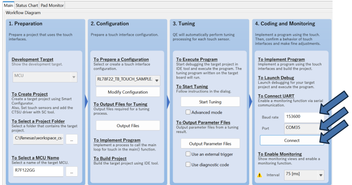
Task: Open the Pad Monitor tab
Action: click(x=52, y=5)
